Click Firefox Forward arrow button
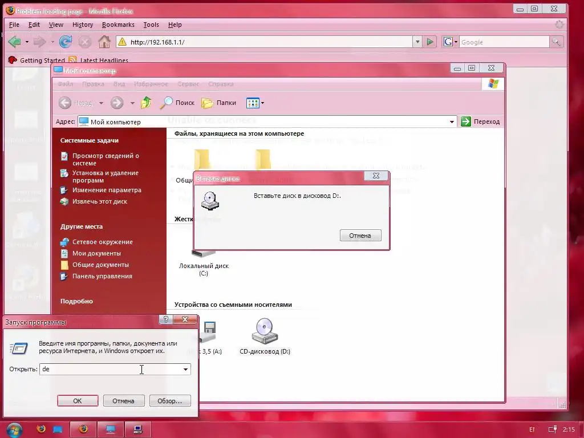 [39, 42]
